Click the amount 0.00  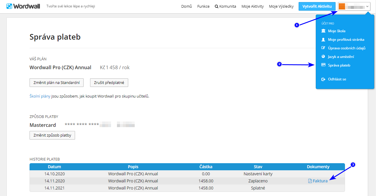(x=206, y=174)
